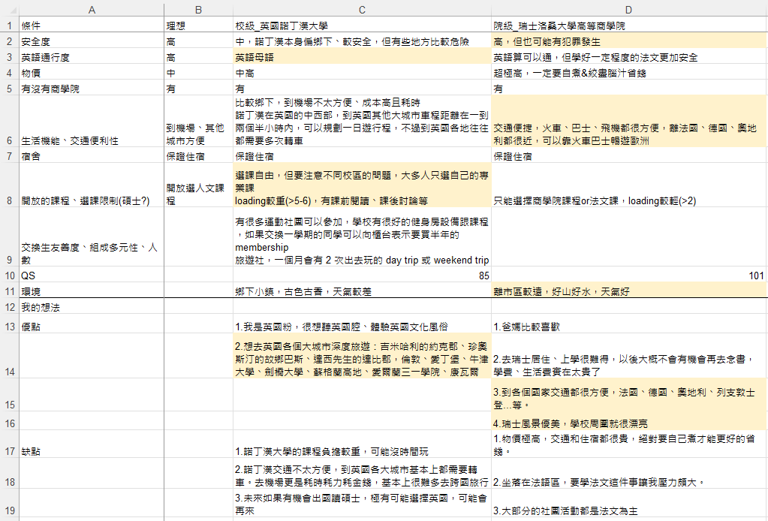This screenshot has width=768, height=521.
Task: Click the cell starting with 選課自由
Action: coord(362,185)
